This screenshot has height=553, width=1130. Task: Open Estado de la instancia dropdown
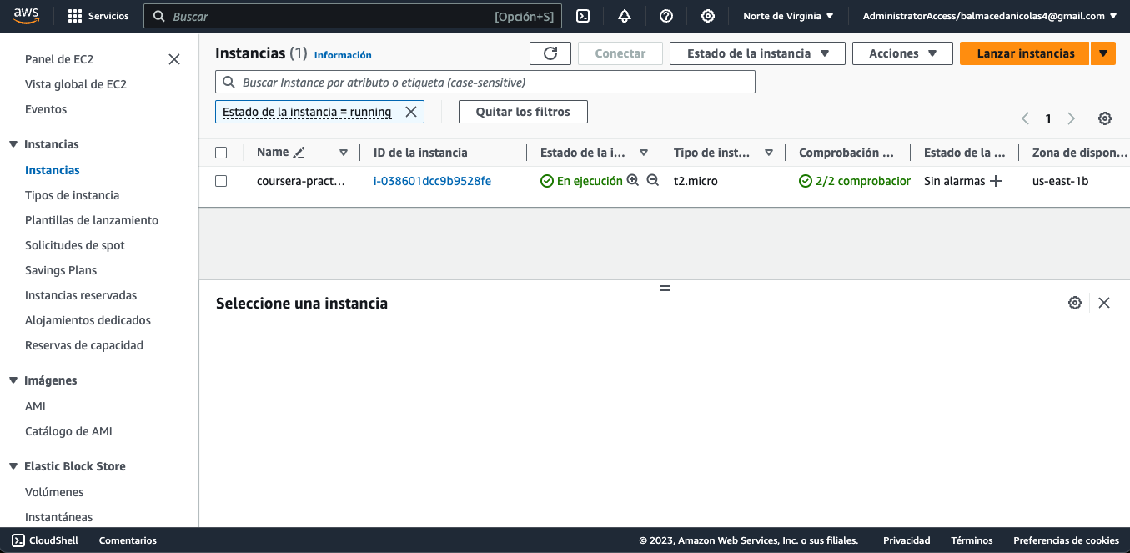pos(758,53)
